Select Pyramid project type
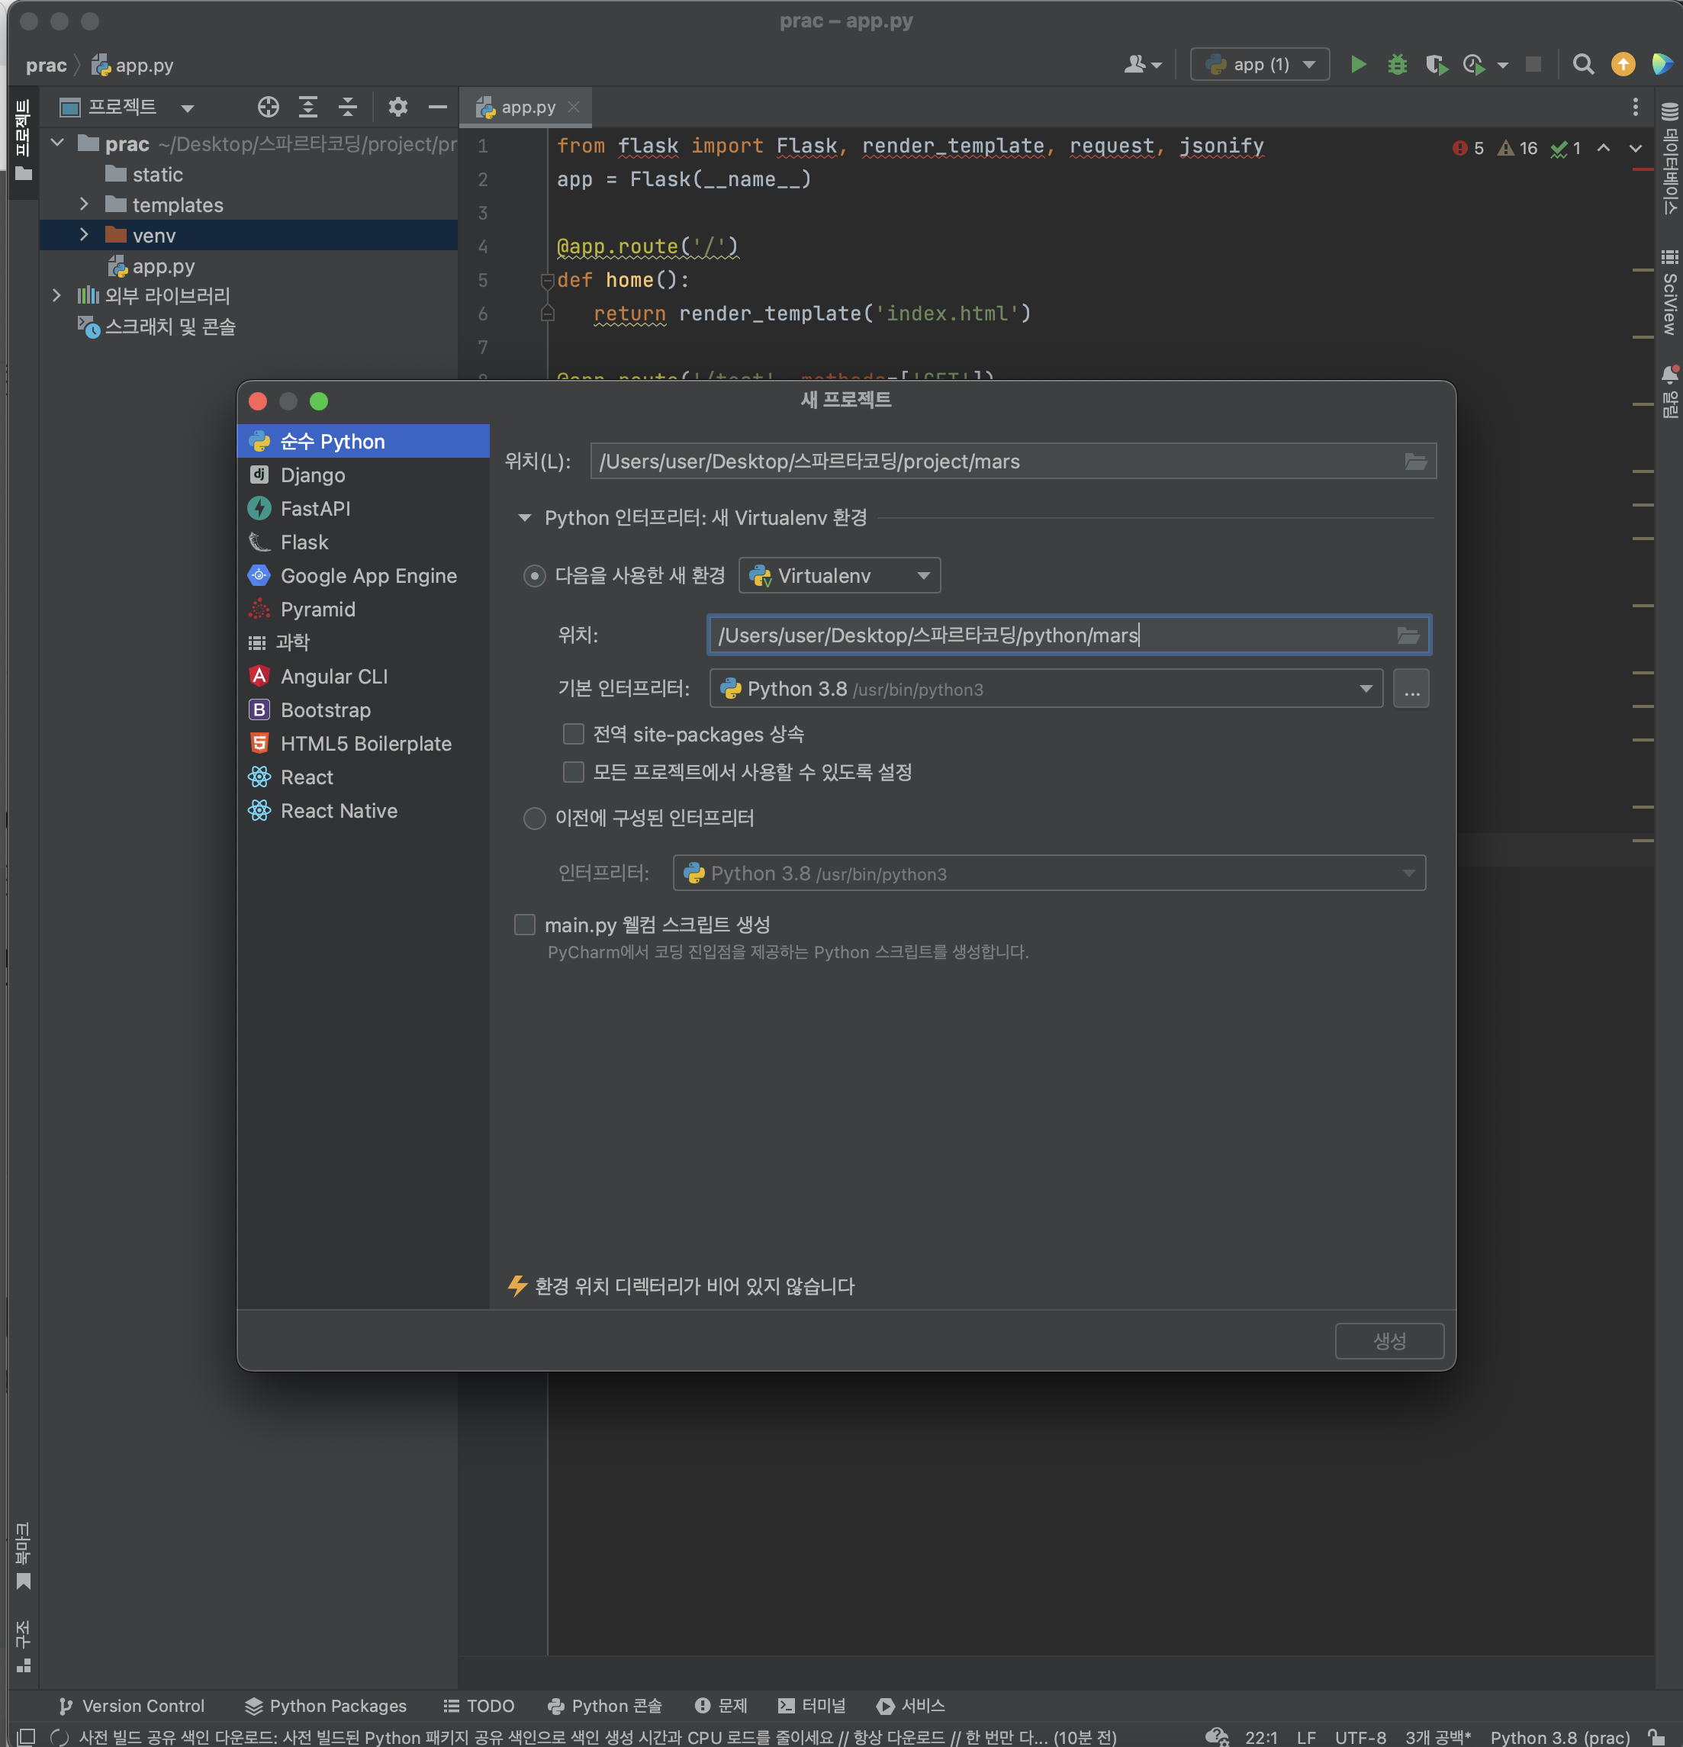The image size is (1683, 1747). pyautogui.click(x=364, y=610)
